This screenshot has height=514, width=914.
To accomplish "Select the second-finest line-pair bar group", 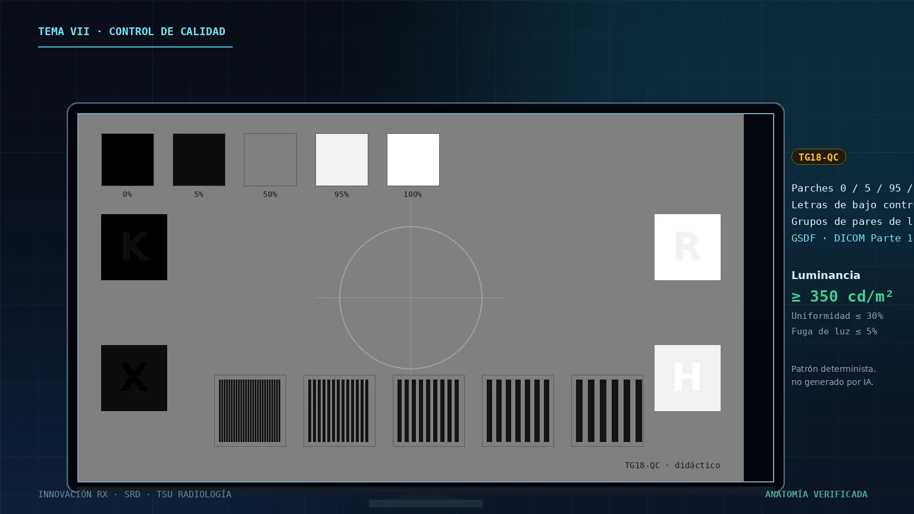I will [x=339, y=410].
